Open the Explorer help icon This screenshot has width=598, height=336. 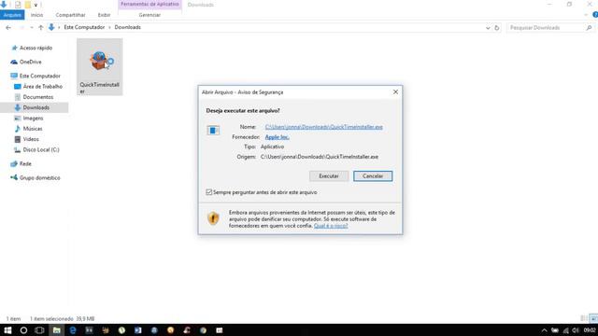click(x=595, y=15)
